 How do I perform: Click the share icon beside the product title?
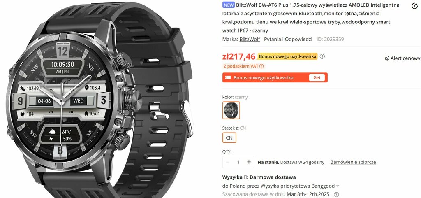[x=414, y=6]
